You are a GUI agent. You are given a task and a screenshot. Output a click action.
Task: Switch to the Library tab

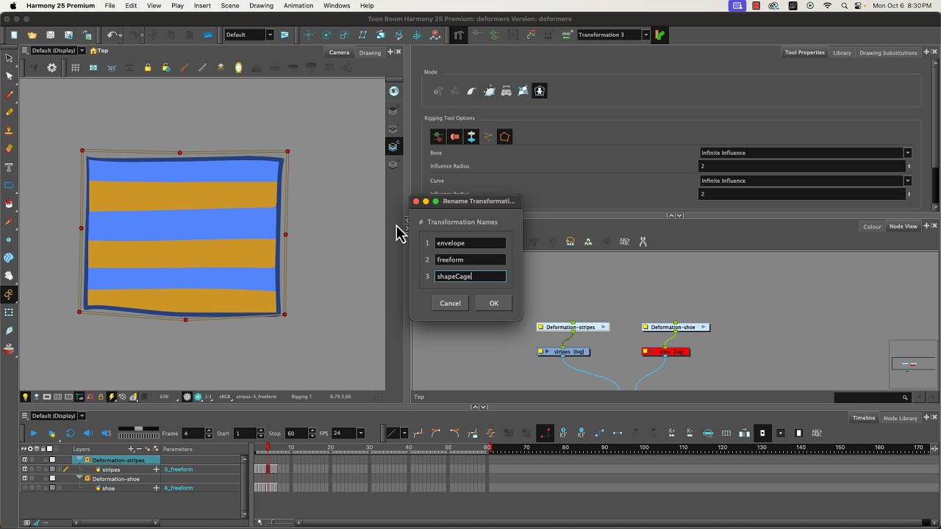pyautogui.click(x=842, y=52)
